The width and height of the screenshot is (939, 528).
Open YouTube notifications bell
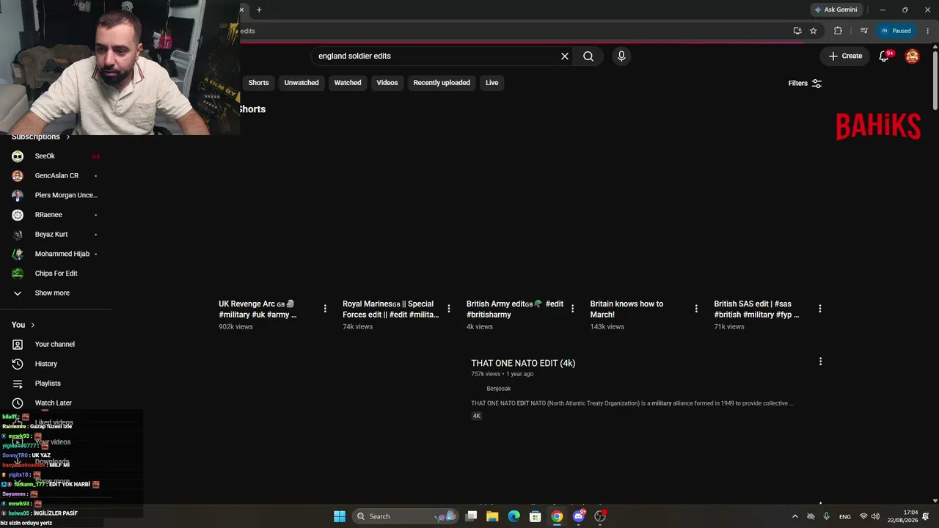click(x=885, y=56)
